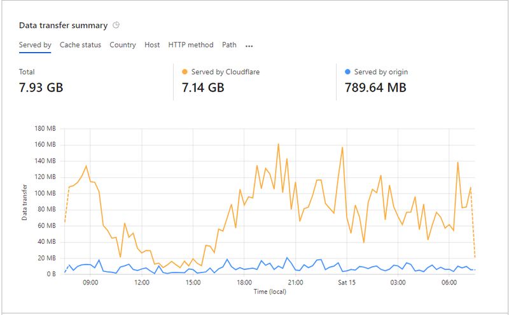
Task: Click the orange Served by Cloudflare legend dot
Action: (x=185, y=72)
